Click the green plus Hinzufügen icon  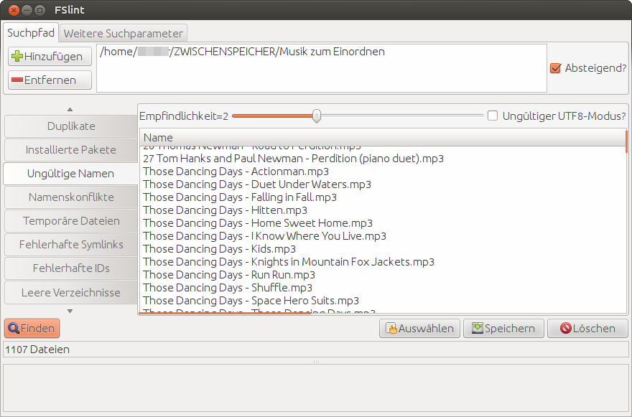(17, 57)
